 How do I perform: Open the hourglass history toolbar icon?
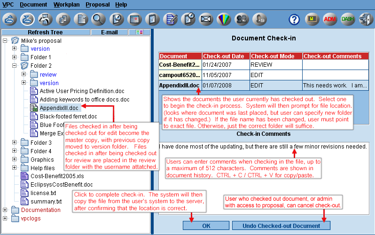45,19
